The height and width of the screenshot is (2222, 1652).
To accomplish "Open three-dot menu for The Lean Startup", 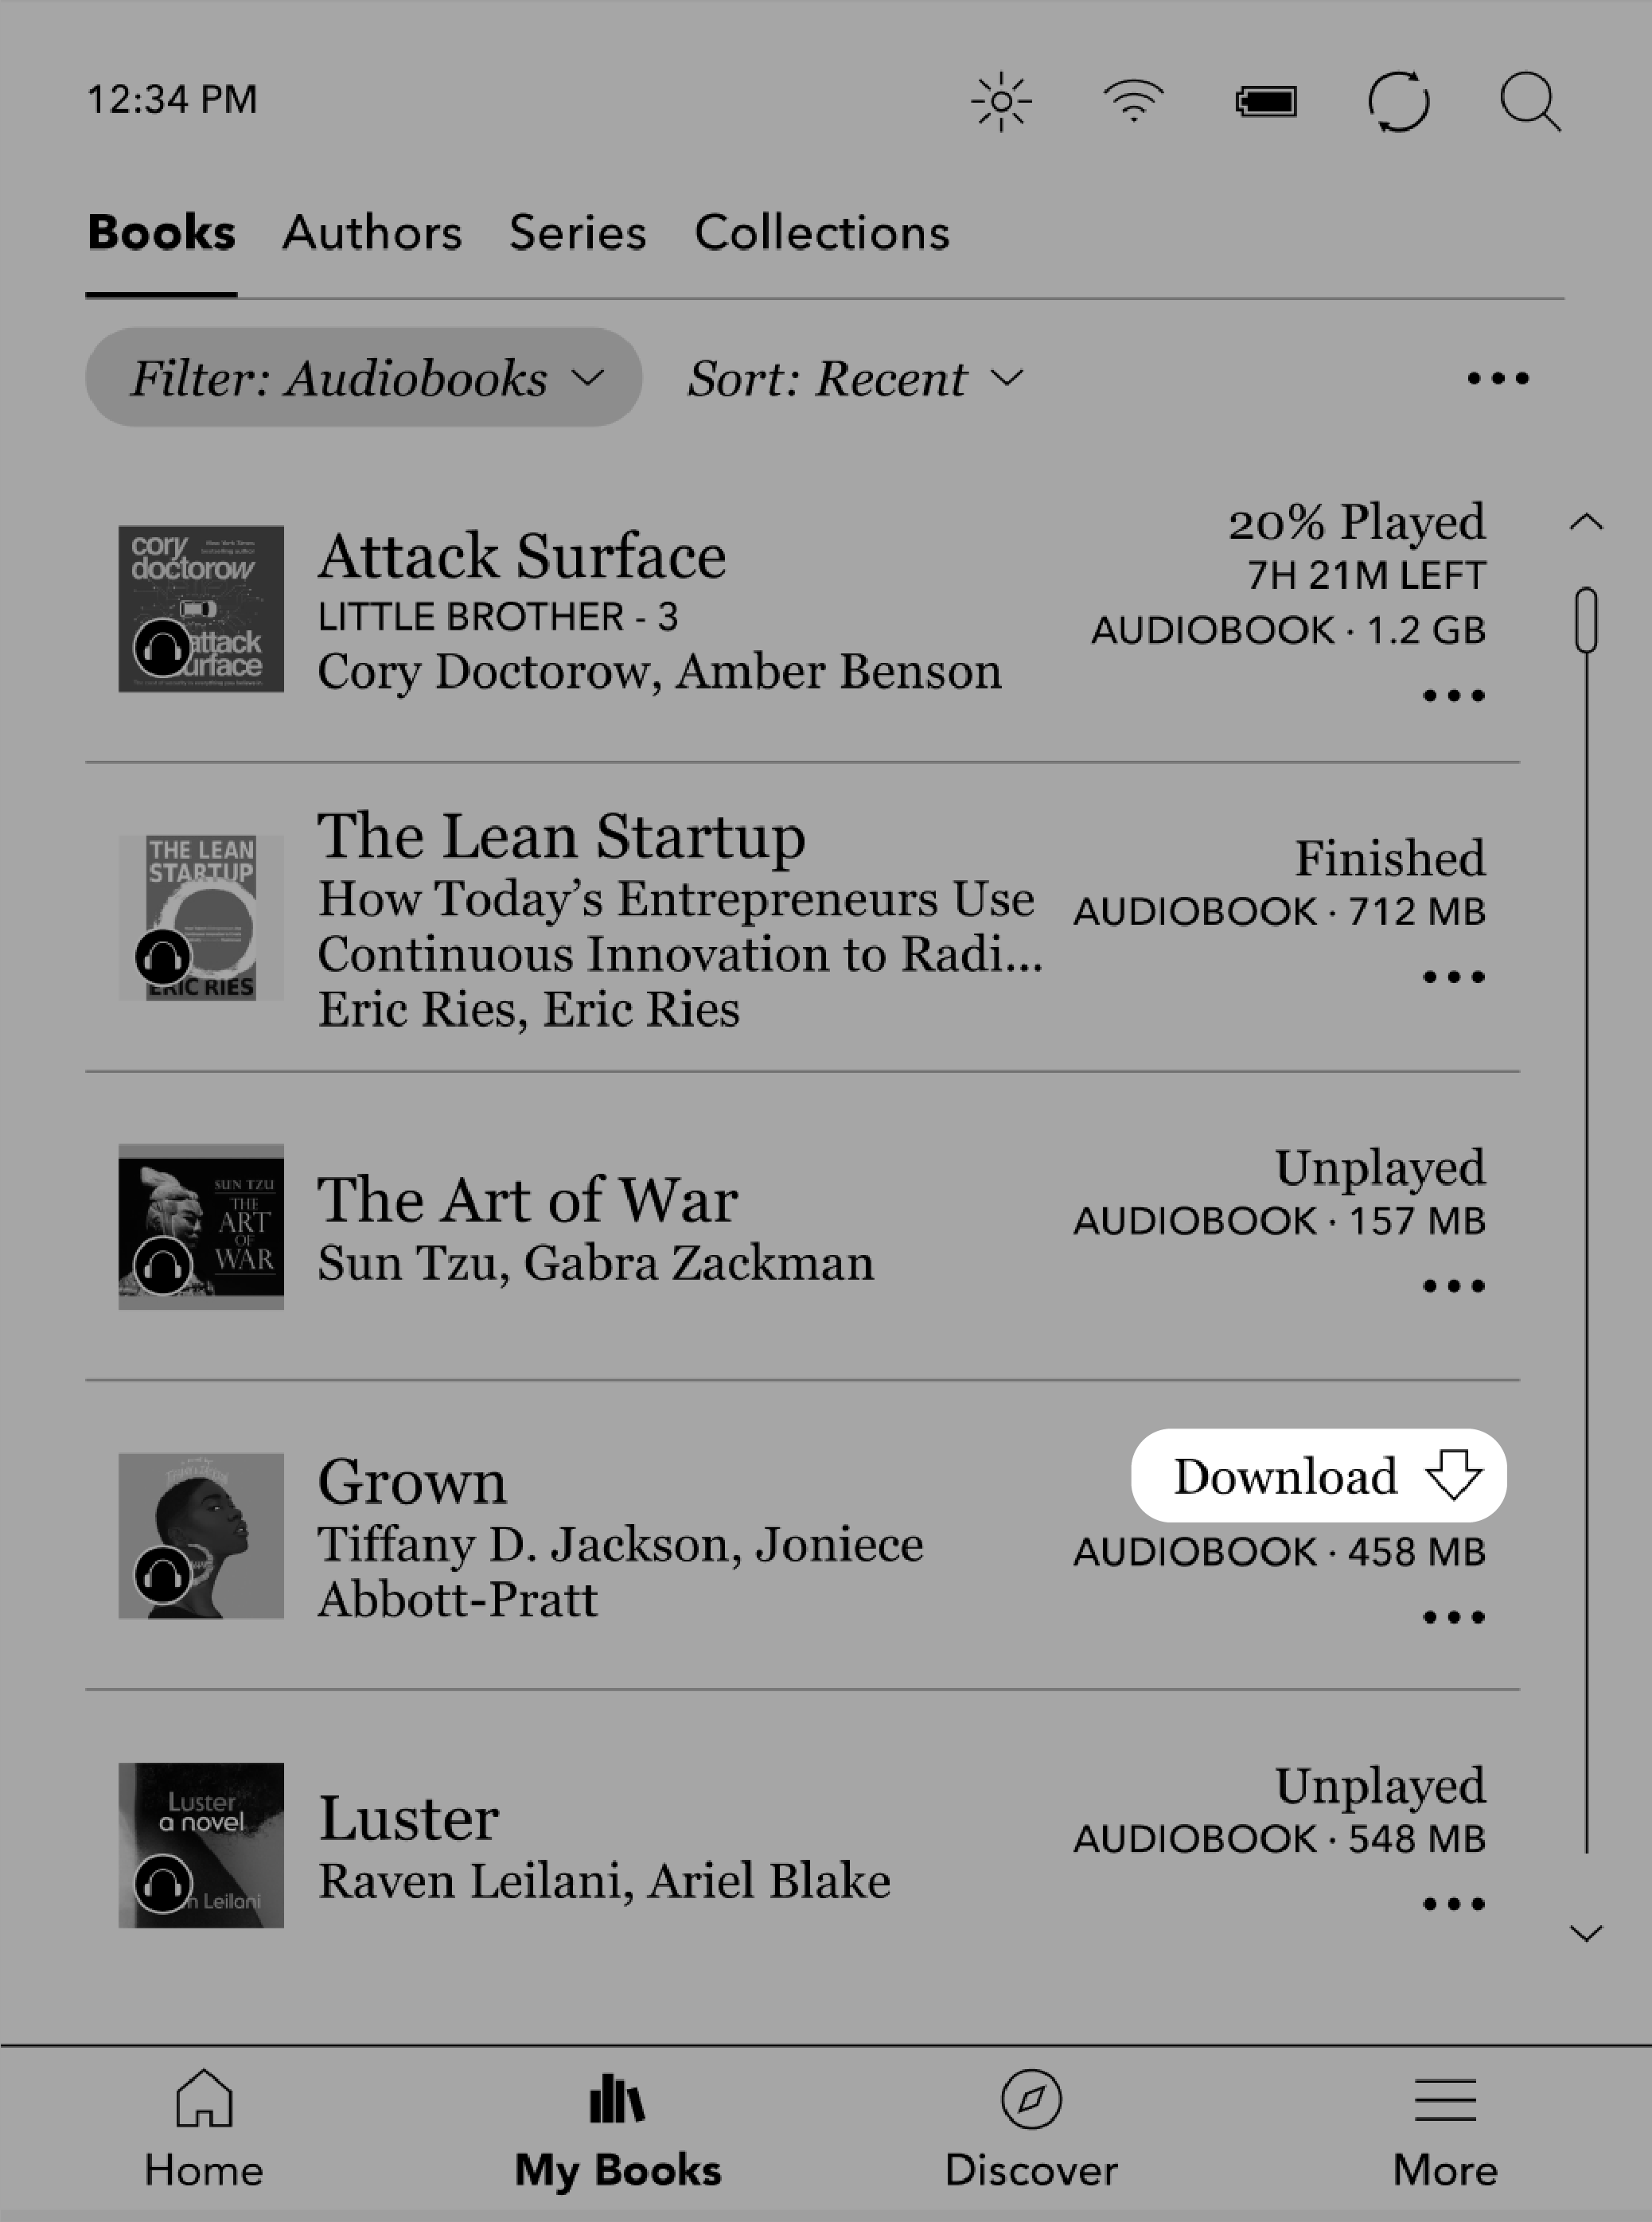I will (x=1454, y=975).
